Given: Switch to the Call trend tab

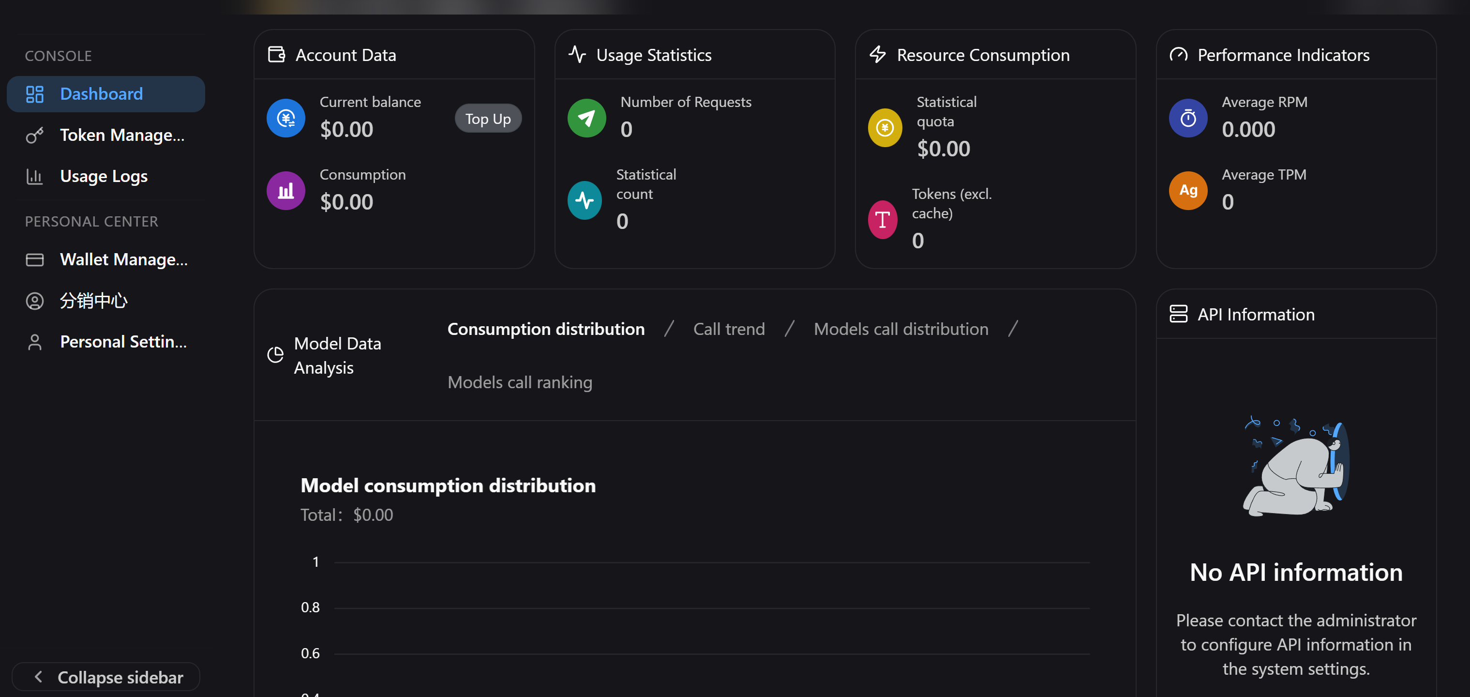Looking at the screenshot, I should coord(729,329).
